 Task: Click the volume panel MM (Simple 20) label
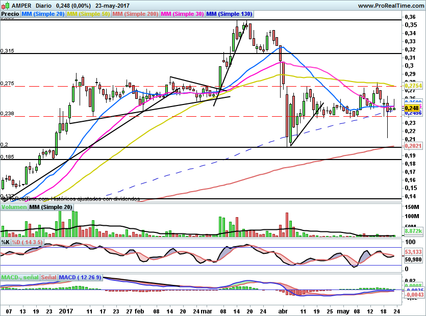(x=51, y=207)
